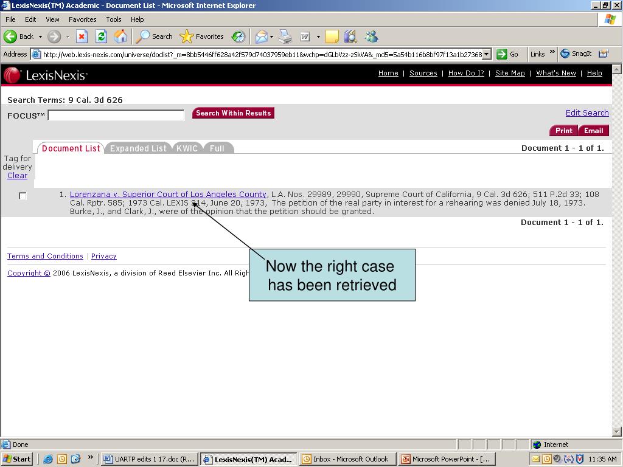Screen dimensions: 623x467
Task: Click the Copyright link
Action: 29,273
